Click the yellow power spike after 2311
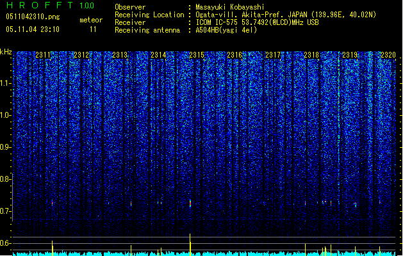 click(x=53, y=248)
